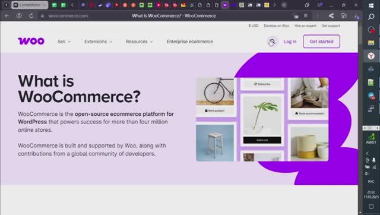This screenshot has height=215, width=380.
Task: Open the Get support link
Action: coord(331,26)
